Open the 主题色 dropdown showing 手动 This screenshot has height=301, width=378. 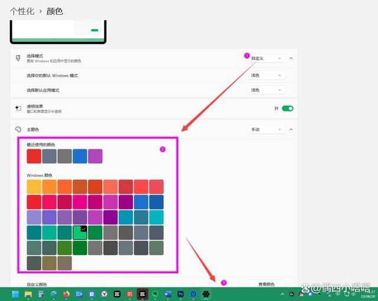(266, 130)
